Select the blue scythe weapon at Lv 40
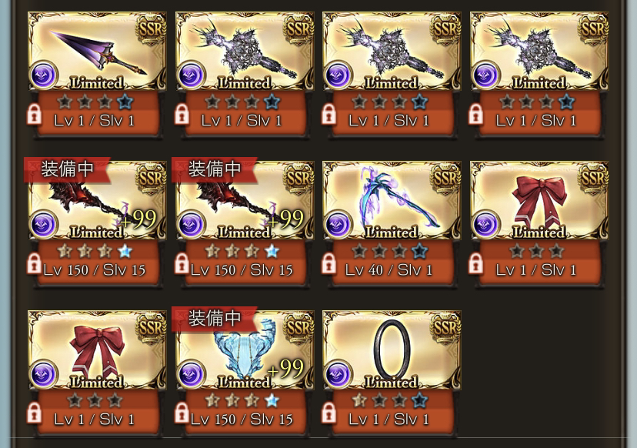This screenshot has width=637, height=448. click(392, 200)
